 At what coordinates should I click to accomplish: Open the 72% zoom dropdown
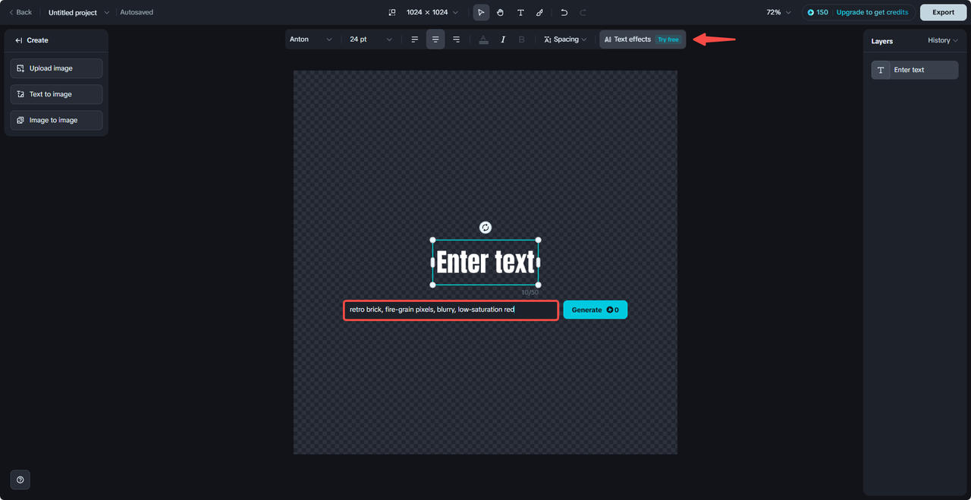(778, 12)
